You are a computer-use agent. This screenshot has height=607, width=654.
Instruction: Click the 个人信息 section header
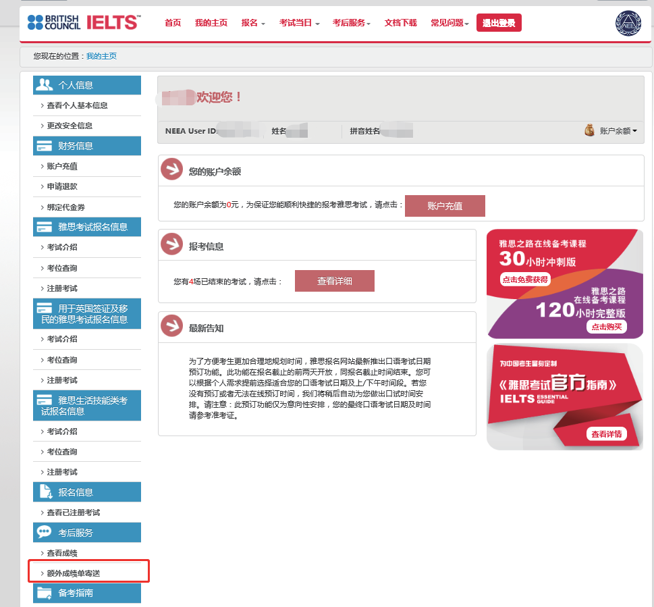[x=87, y=85]
